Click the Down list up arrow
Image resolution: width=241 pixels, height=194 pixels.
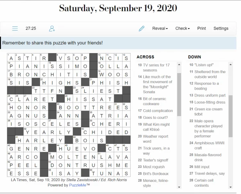[x=231, y=65]
